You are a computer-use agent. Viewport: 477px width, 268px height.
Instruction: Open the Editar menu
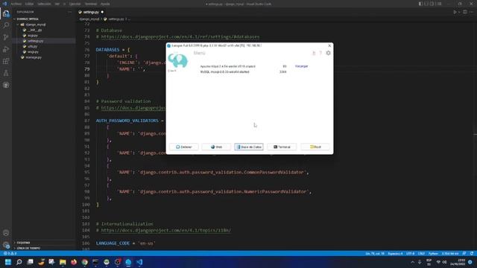click(x=30, y=4)
